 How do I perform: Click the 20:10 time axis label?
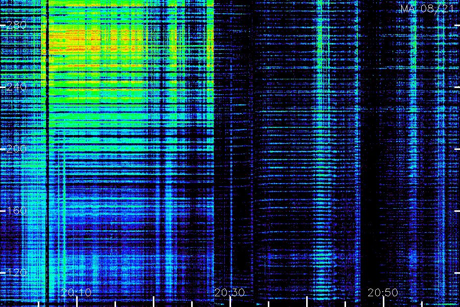click(76, 292)
